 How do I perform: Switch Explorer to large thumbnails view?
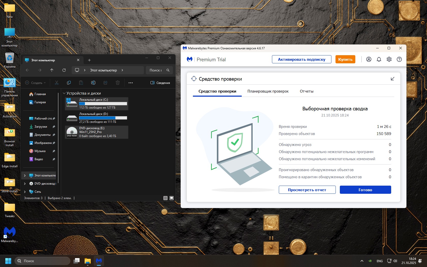click(172, 198)
